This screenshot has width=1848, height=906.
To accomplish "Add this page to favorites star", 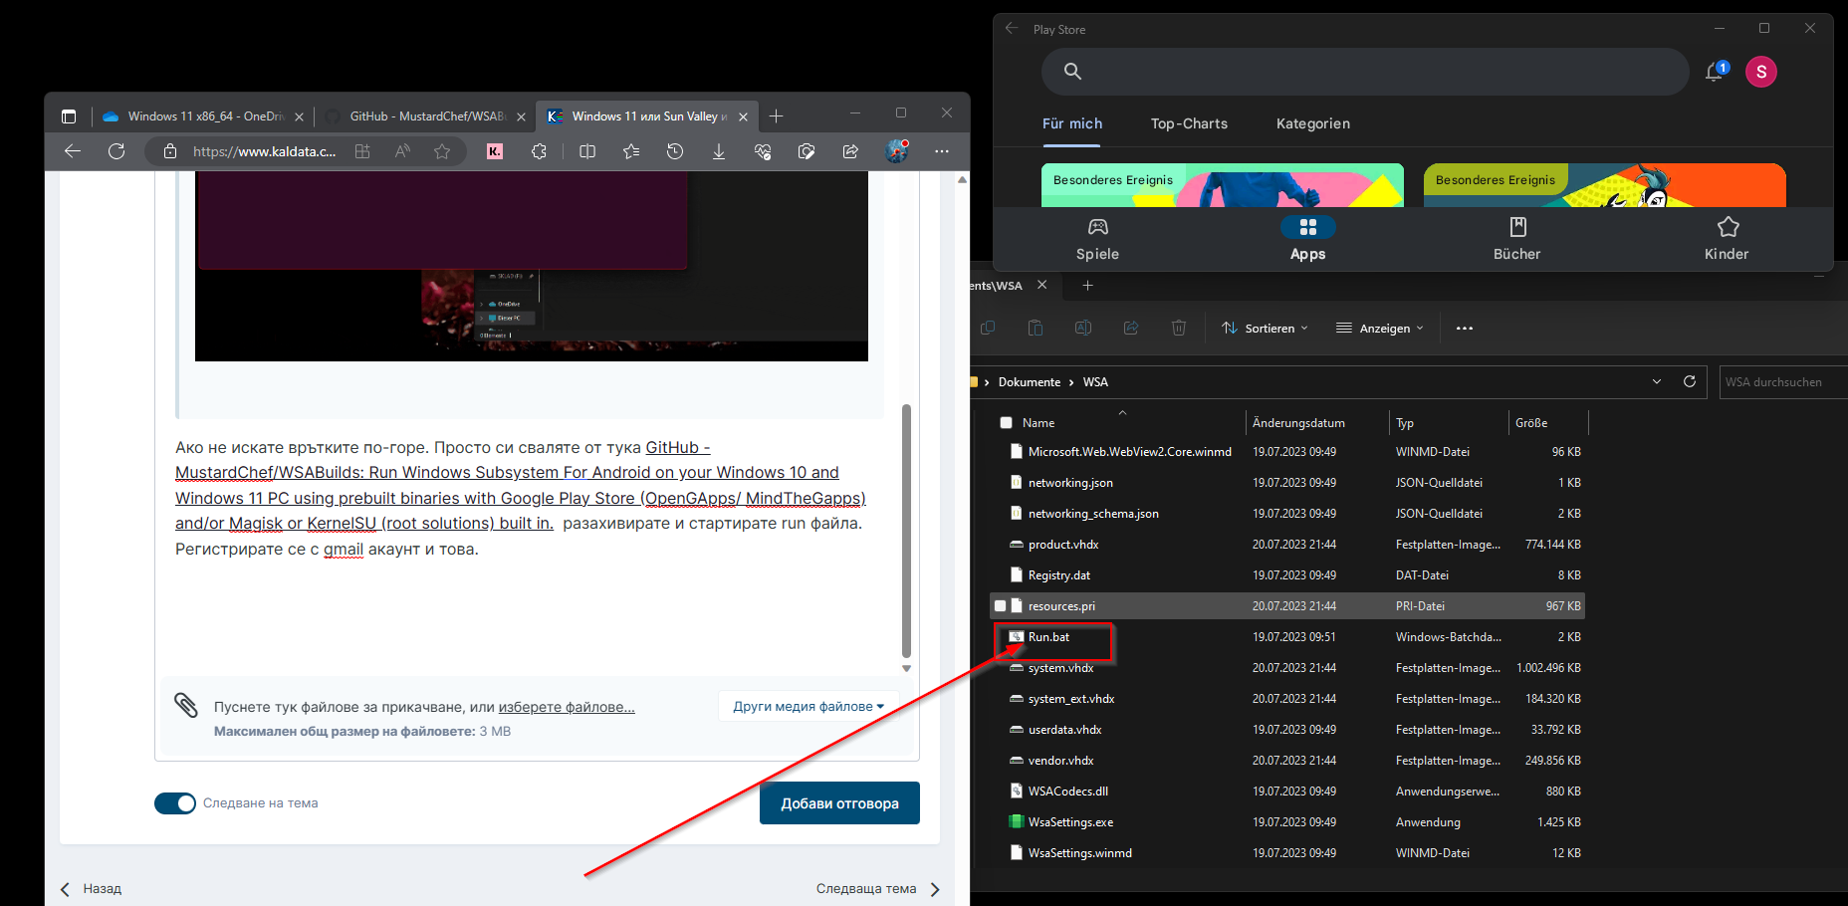I will (x=442, y=151).
